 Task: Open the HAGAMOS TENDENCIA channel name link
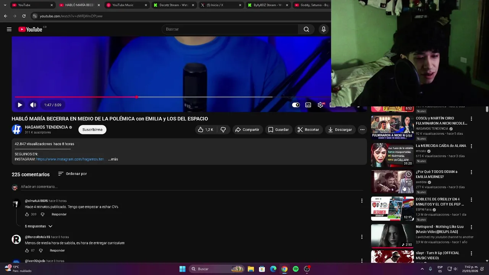click(46, 127)
